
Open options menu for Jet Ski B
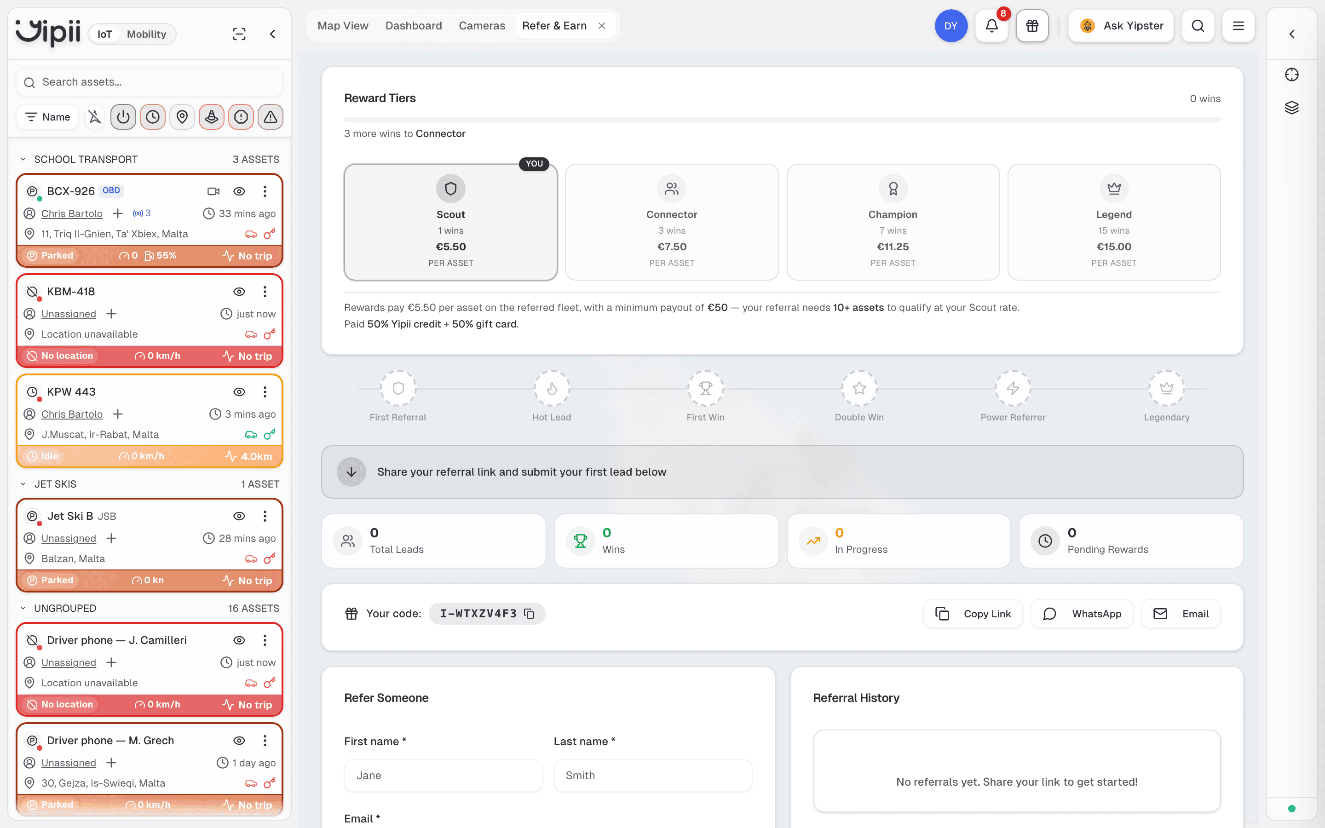click(265, 516)
